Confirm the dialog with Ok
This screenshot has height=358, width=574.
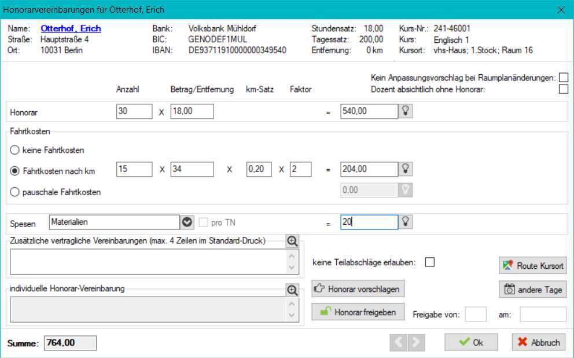click(x=471, y=342)
